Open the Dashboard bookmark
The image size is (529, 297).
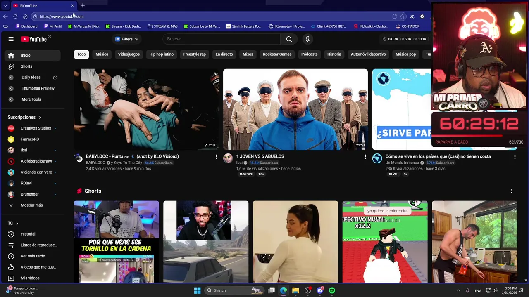(x=26, y=26)
